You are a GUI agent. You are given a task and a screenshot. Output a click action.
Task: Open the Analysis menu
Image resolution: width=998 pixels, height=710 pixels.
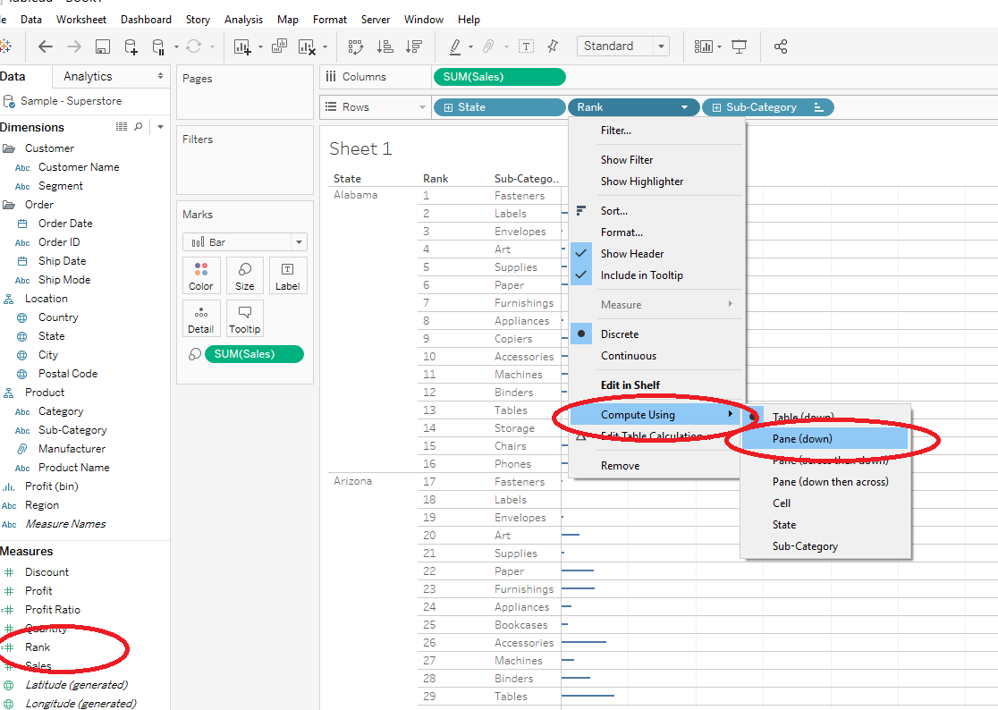click(x=244, y=19)
